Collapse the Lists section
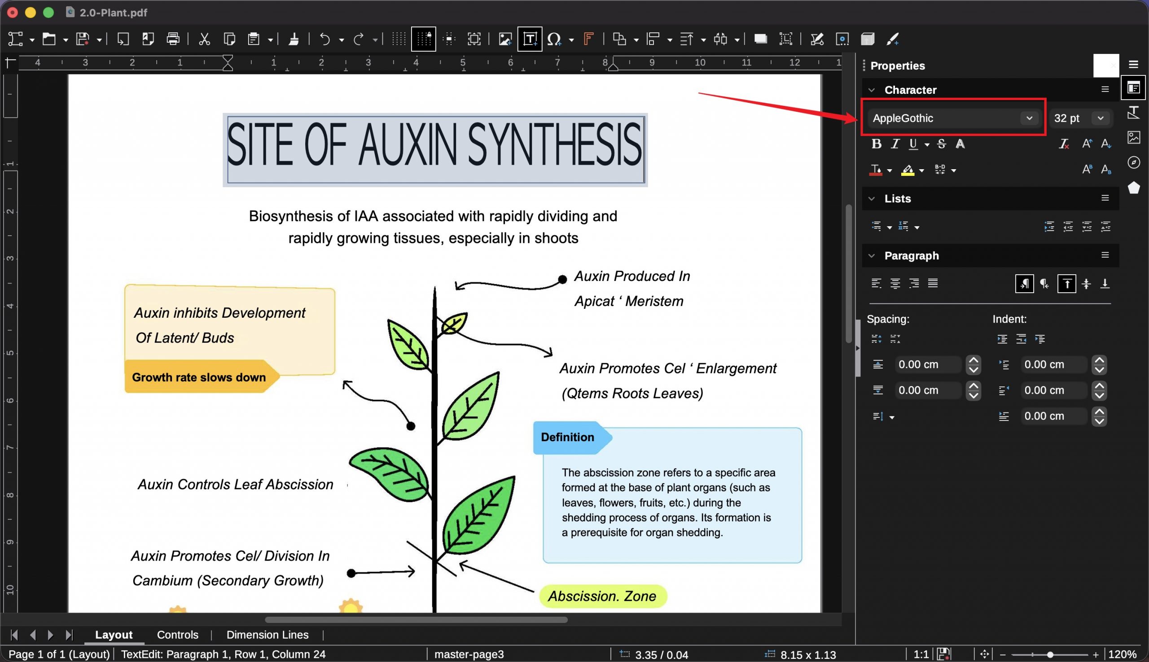 (x=871, y=199)
